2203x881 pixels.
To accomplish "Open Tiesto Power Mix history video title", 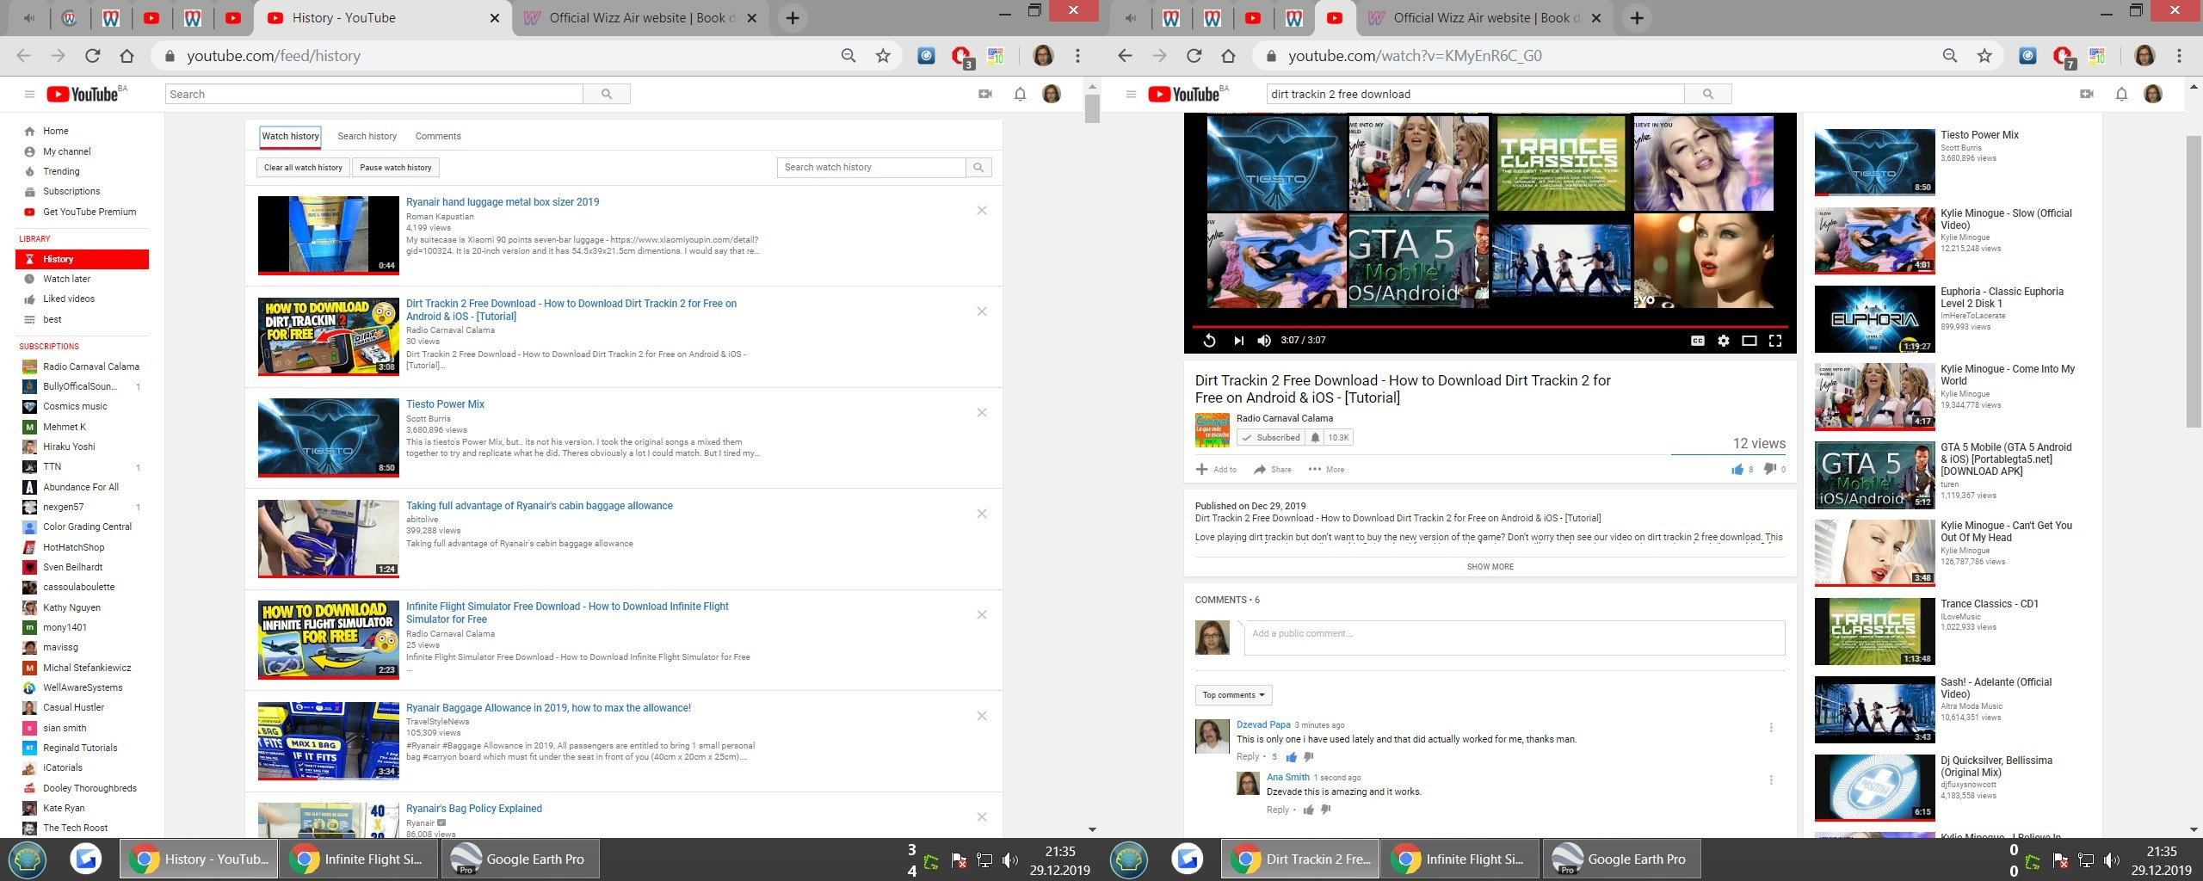I will (445, 404).
